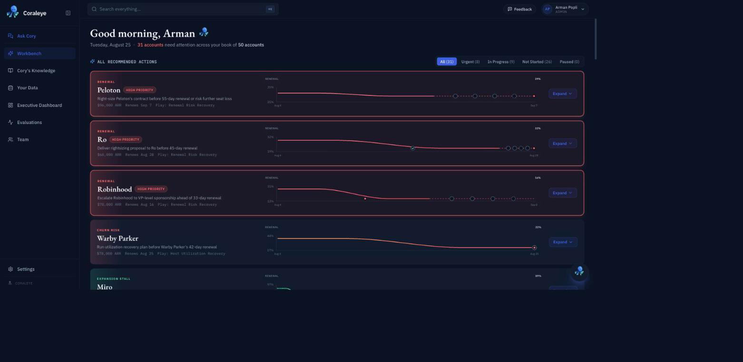Filter to Paused (0) actions

click(569, 61)
